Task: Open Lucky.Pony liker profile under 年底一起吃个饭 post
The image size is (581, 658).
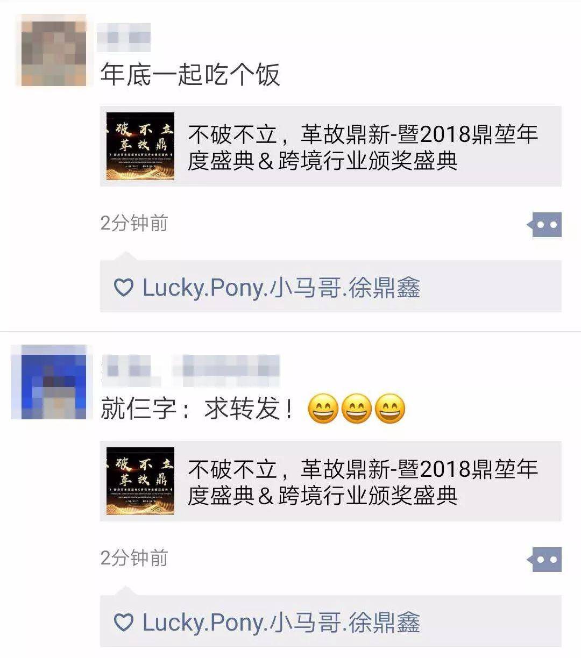Action: [281, 288]
